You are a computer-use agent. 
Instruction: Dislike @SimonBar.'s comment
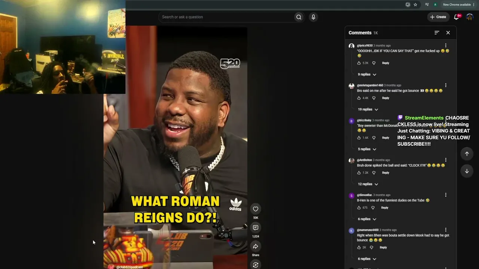tap(373, 208)
